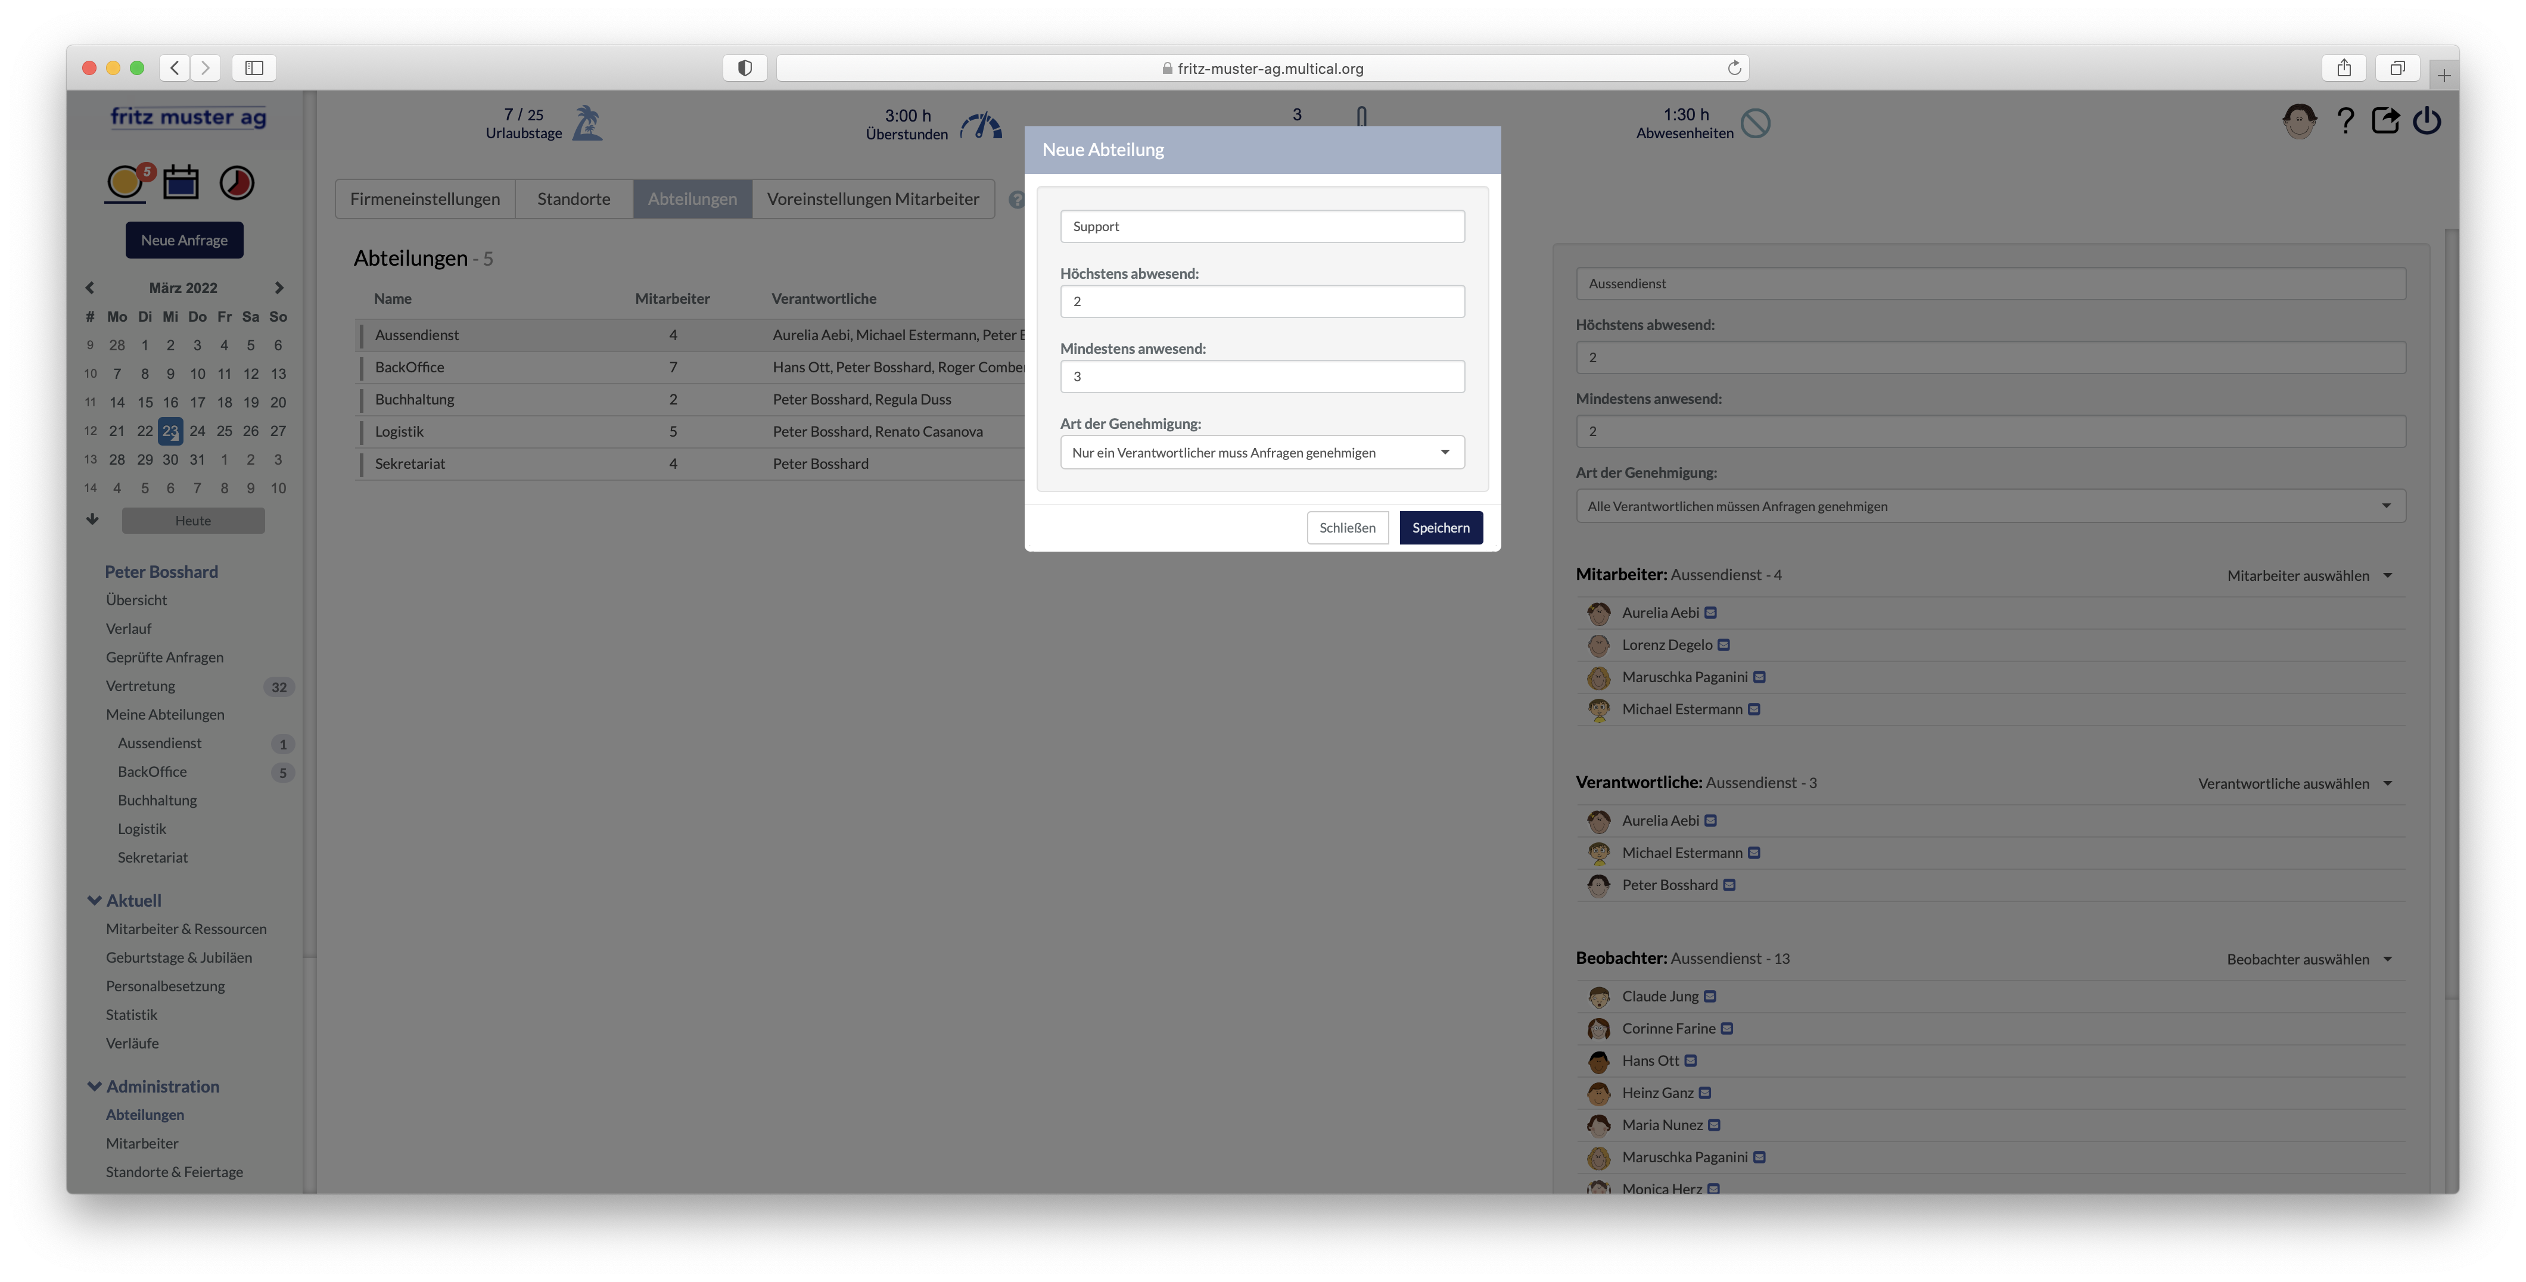Select the Logistik row in Abteilungen table
The height and width of the screenshot is (1282, 2526).
[x=690, y=431]
